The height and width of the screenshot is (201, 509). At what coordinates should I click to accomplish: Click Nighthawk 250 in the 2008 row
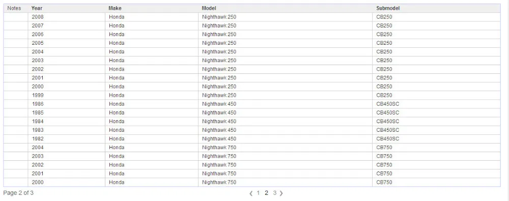point(219,17)
